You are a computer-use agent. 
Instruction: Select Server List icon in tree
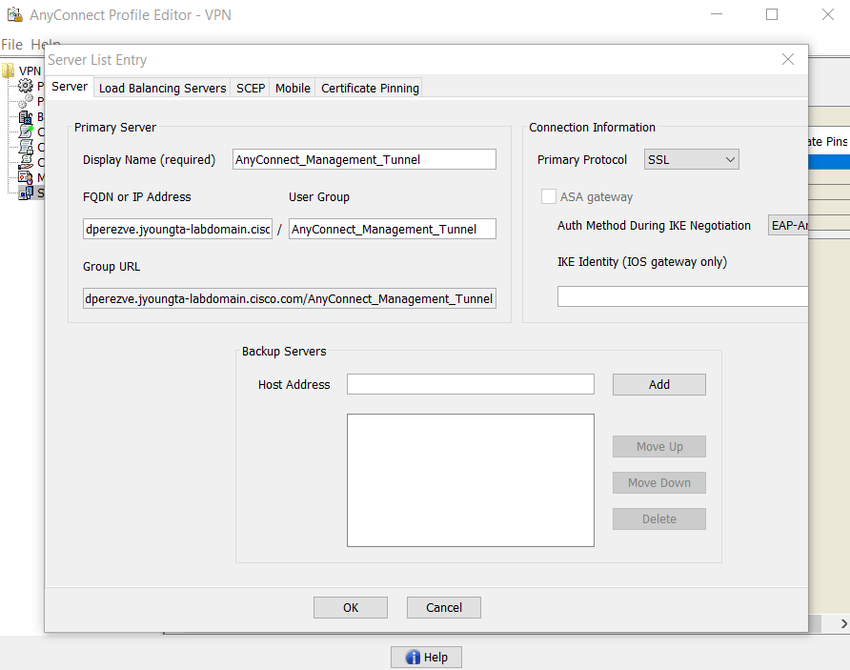pos(26,193)
